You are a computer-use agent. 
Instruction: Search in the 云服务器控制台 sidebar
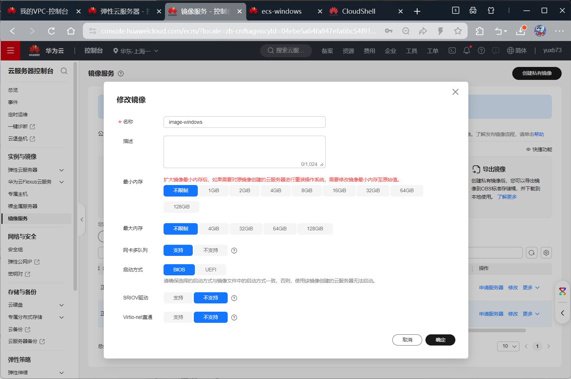click(64, 71)
